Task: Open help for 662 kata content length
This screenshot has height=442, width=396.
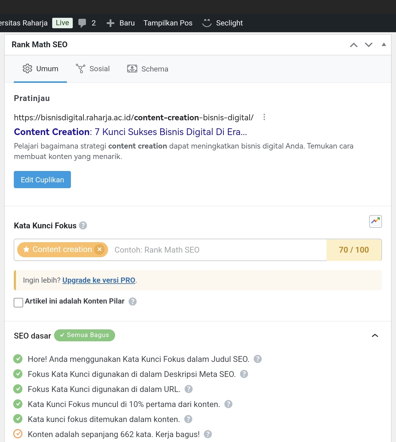Action: (x=208, y=434)
